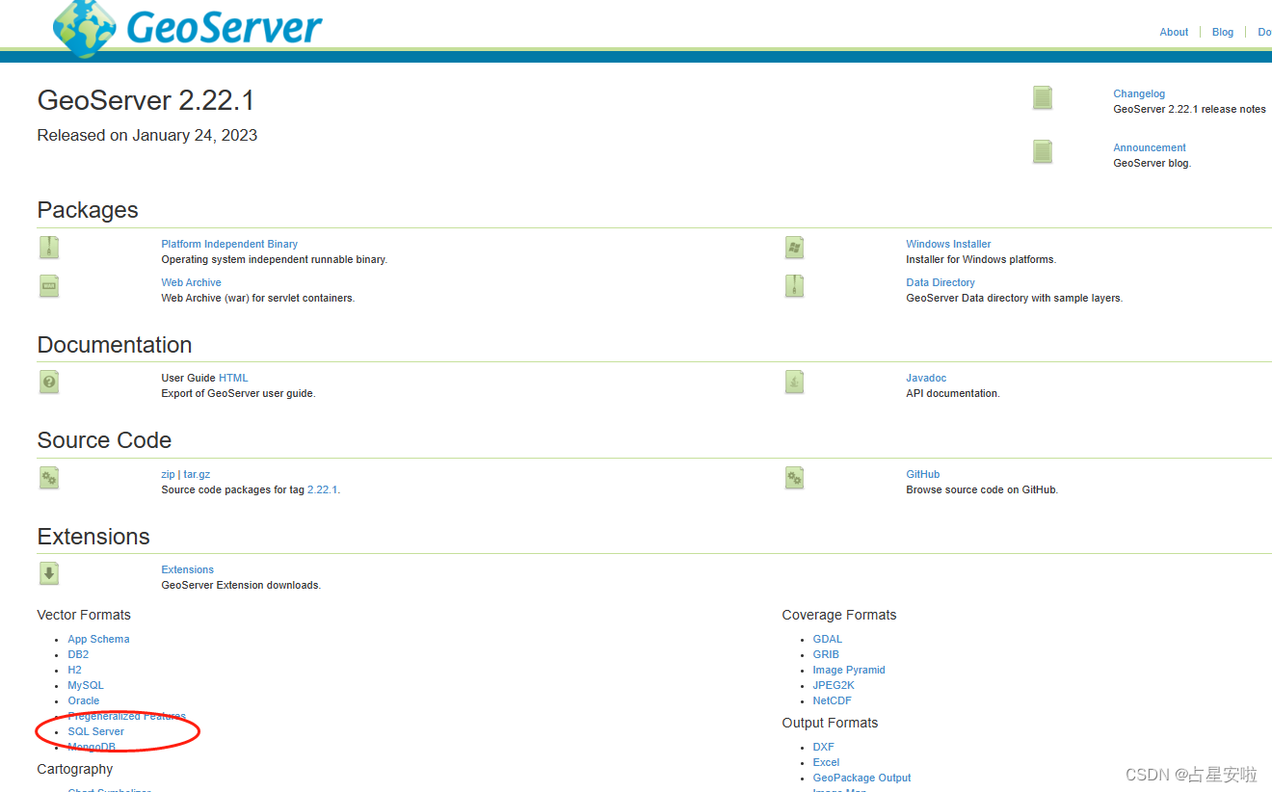Click the Windows Installer icon

point(794,248)
